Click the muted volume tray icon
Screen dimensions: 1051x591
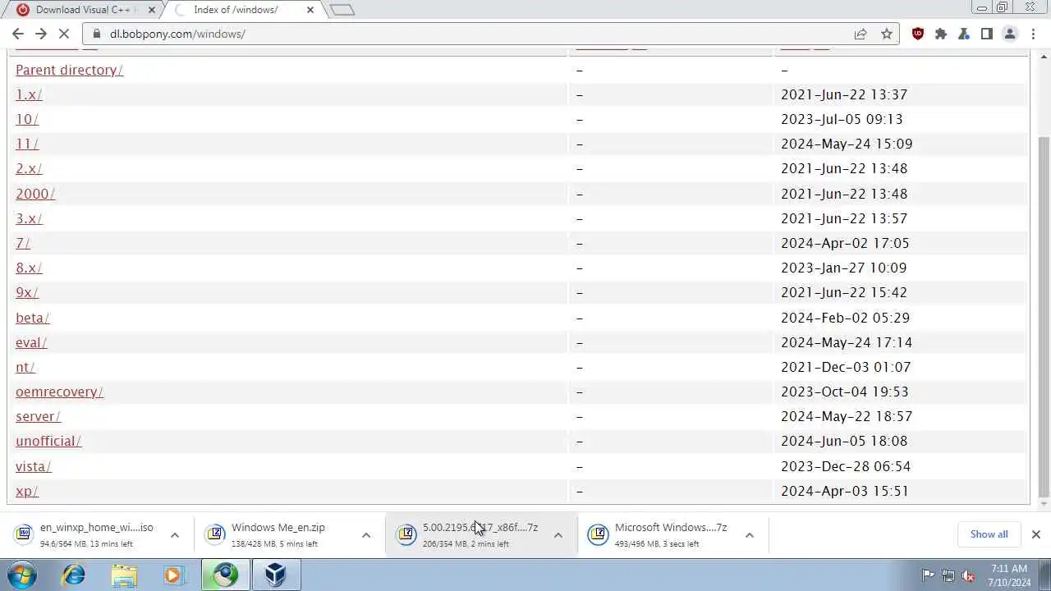point(969,575)
